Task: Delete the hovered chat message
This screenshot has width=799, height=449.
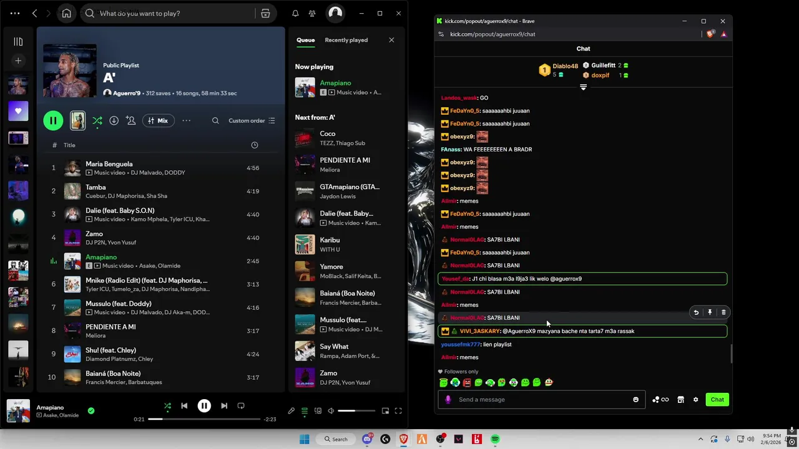Action: click(x=723, y=312)
